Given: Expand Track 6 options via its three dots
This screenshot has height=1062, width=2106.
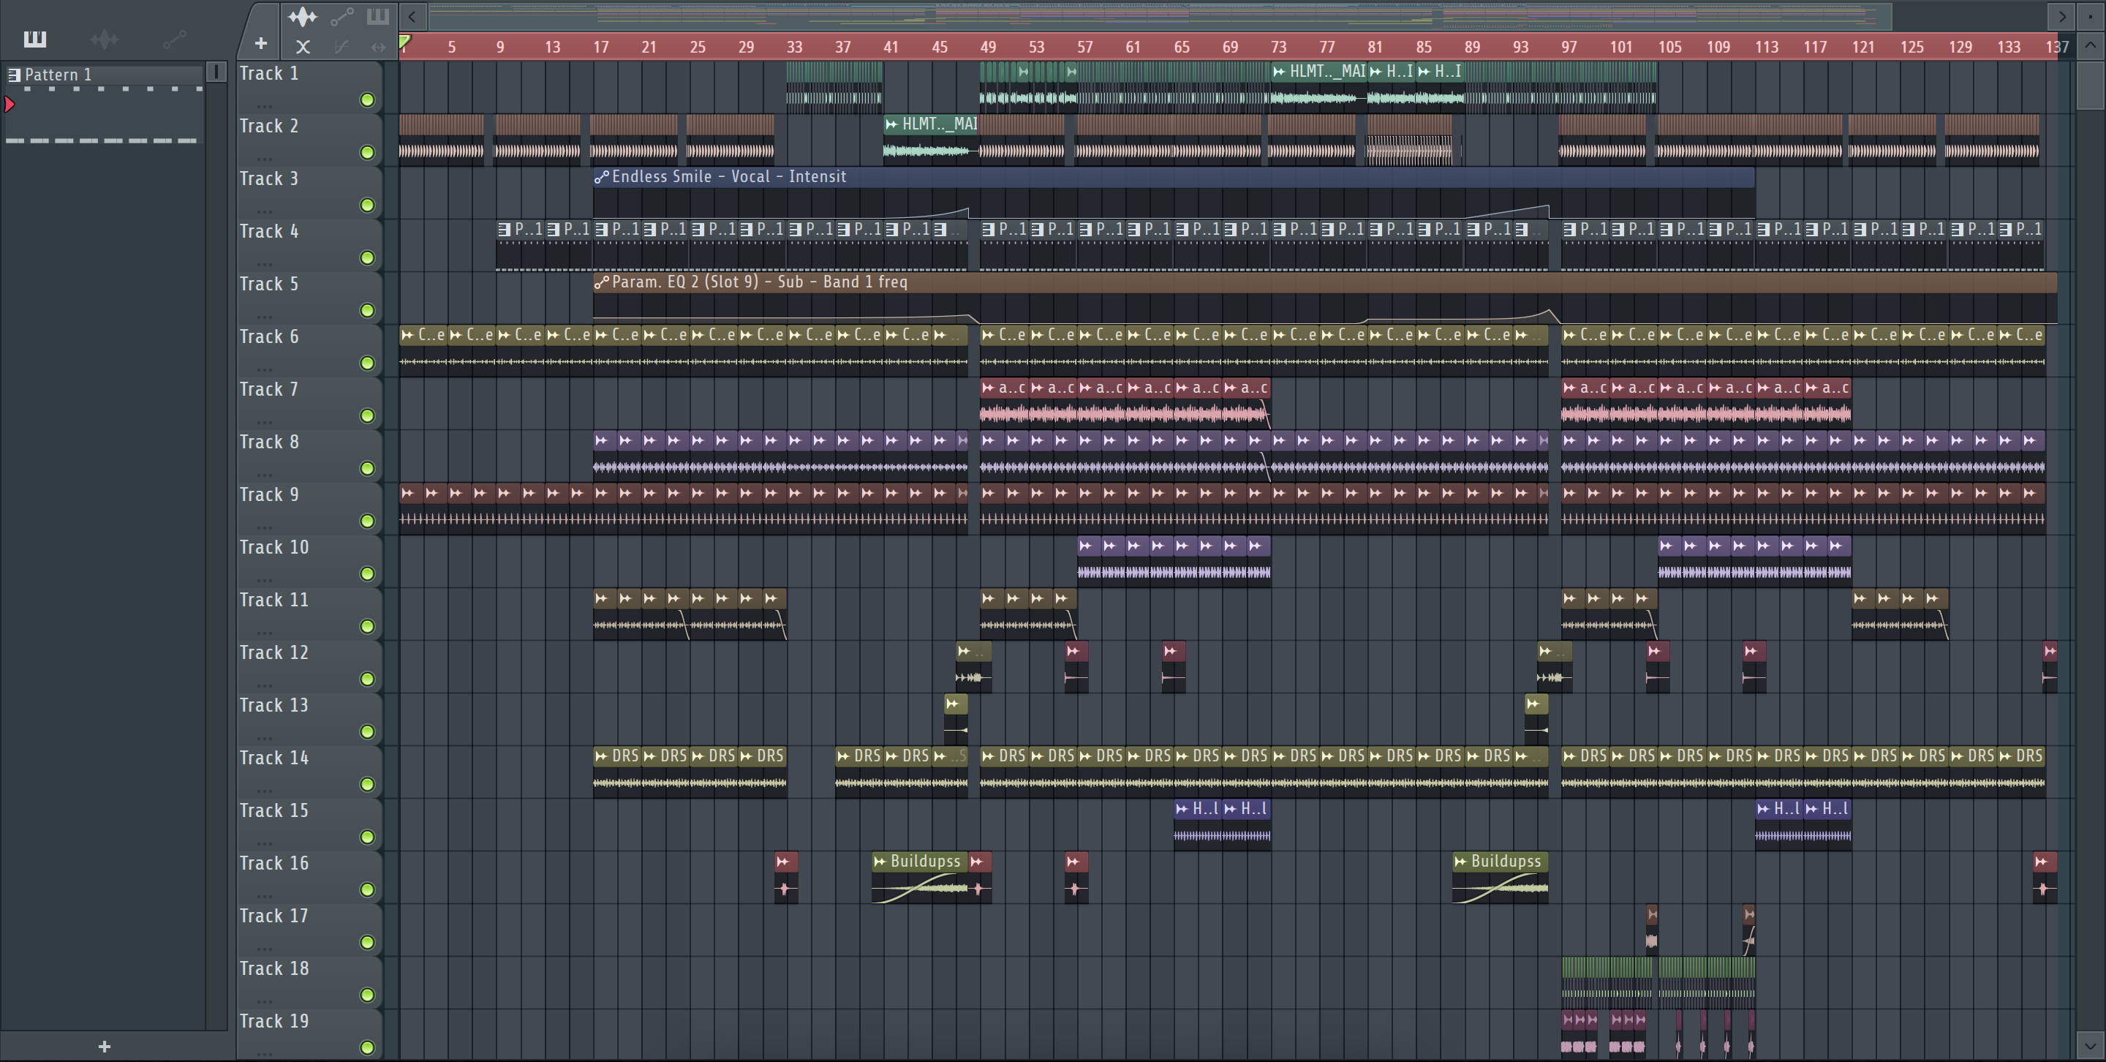Looking at the screenshot, I should (x=263, y=369).
